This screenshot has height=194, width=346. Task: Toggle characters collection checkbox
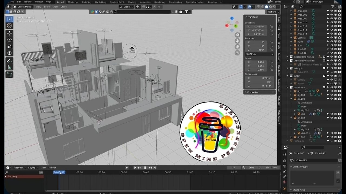click(x=324, y=87)
